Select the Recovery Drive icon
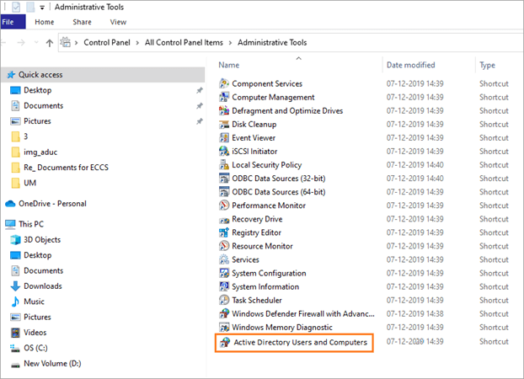 pos(224,220)
